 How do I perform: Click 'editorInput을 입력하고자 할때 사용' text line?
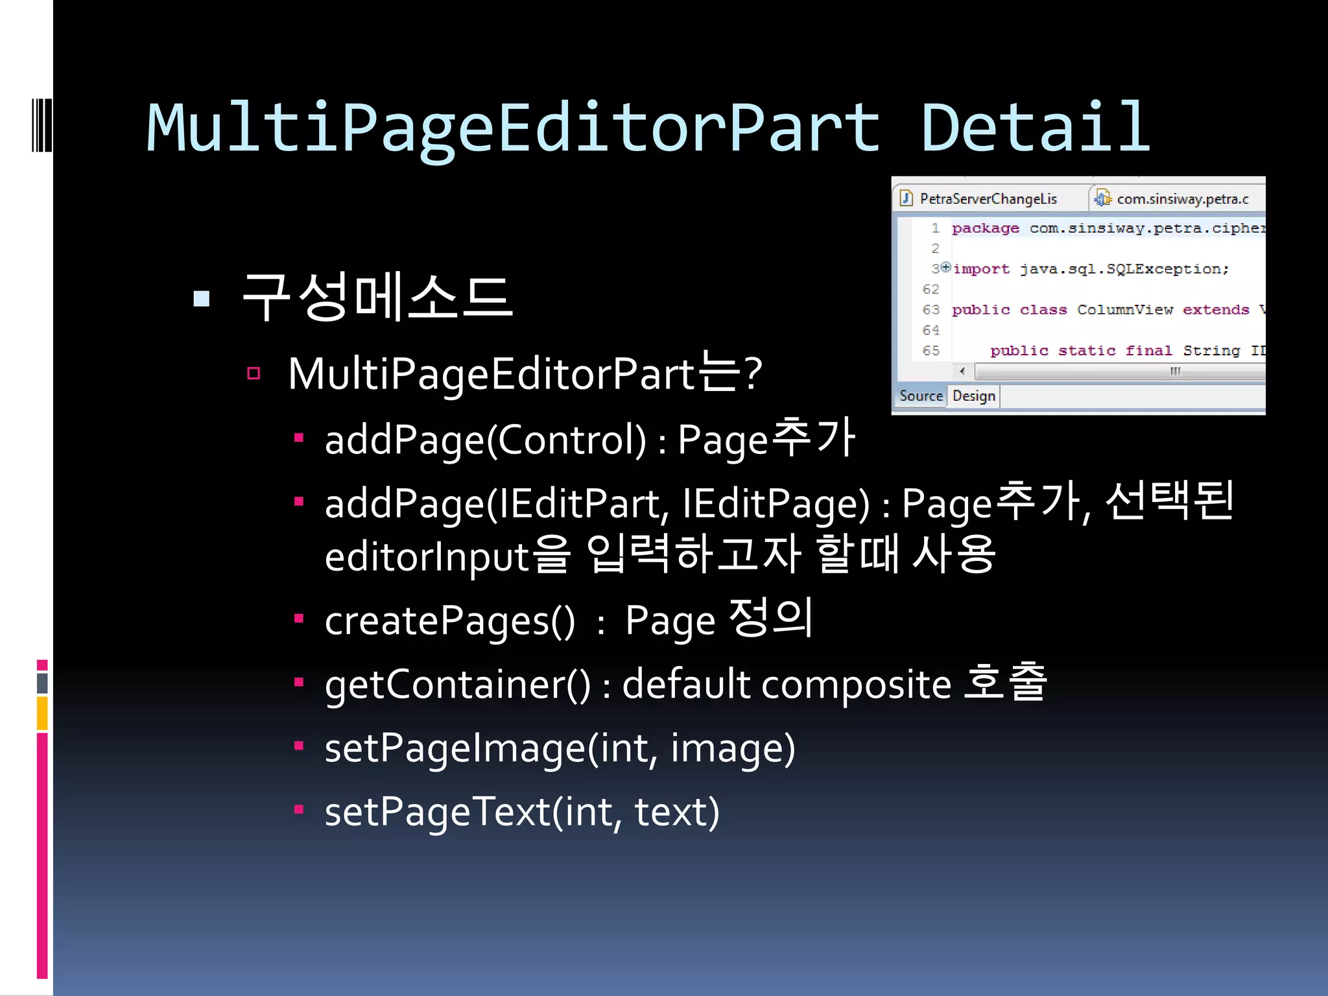(660, 555)
